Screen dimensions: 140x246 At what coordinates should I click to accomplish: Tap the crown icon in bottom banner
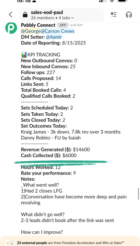(x=12, y=243)
